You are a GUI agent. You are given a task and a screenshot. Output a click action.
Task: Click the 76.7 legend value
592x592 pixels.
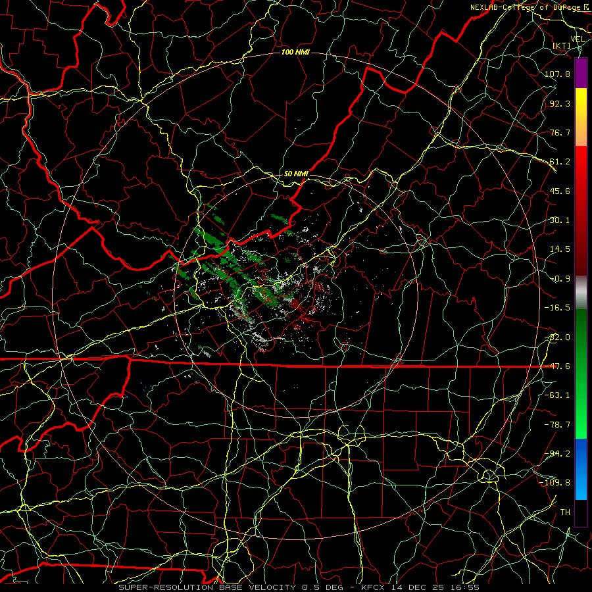[x=560, y=132]
